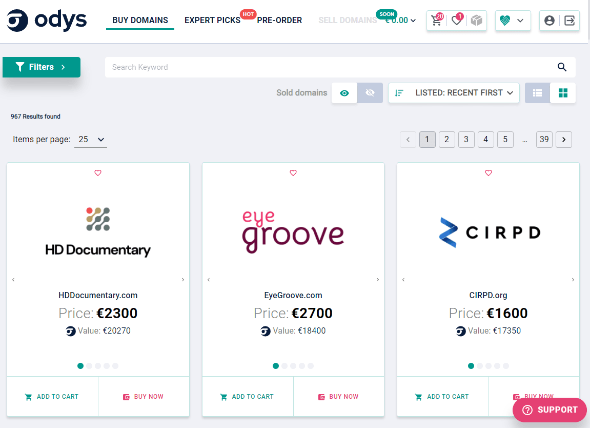Screen dimensions: 590x428
Task: Switch to grid view layout
Action: click(563, 93)
